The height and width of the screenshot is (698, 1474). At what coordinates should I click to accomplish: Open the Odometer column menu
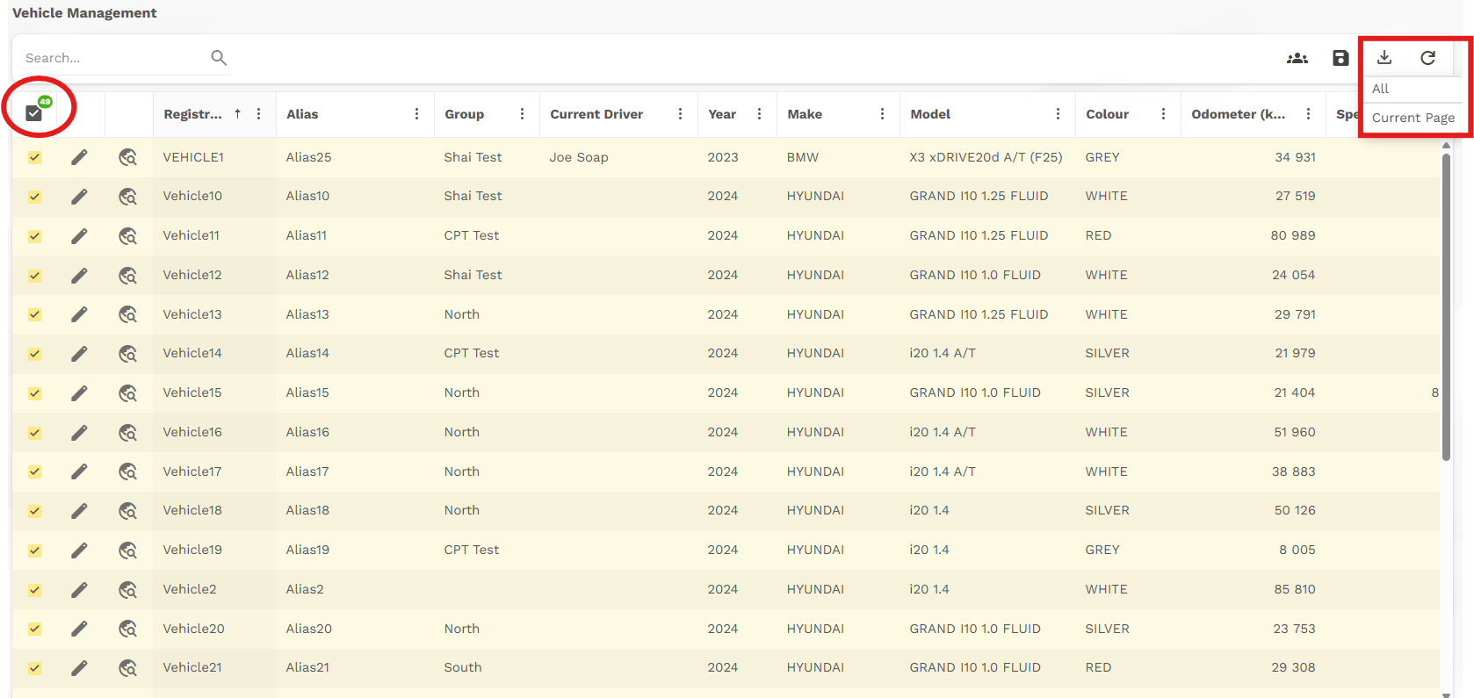pos(1308,114)
